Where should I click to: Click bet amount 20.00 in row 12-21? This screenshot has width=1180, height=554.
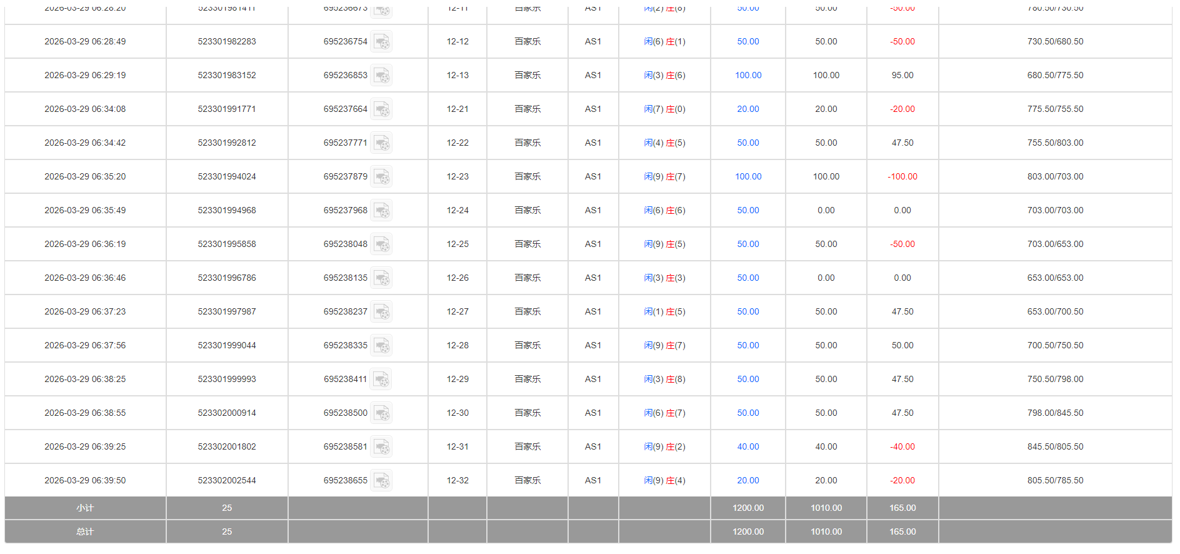748,109
